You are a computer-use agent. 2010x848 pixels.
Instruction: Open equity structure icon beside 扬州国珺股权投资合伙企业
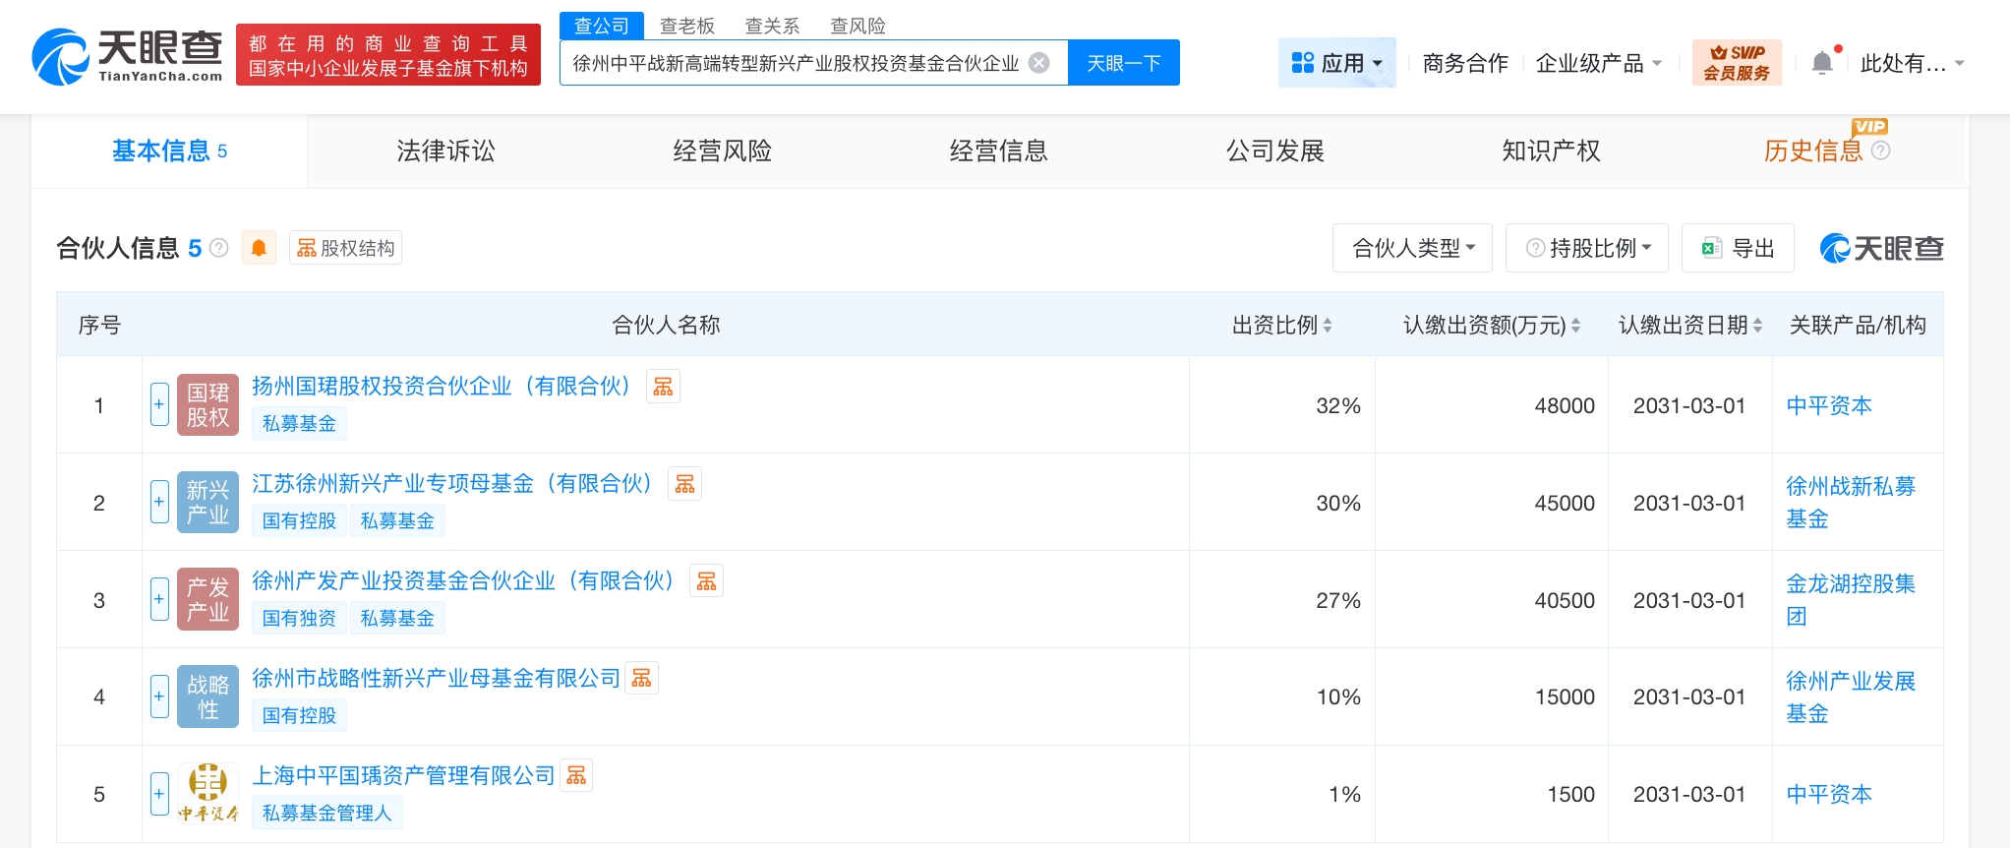(x=663, y=387)
